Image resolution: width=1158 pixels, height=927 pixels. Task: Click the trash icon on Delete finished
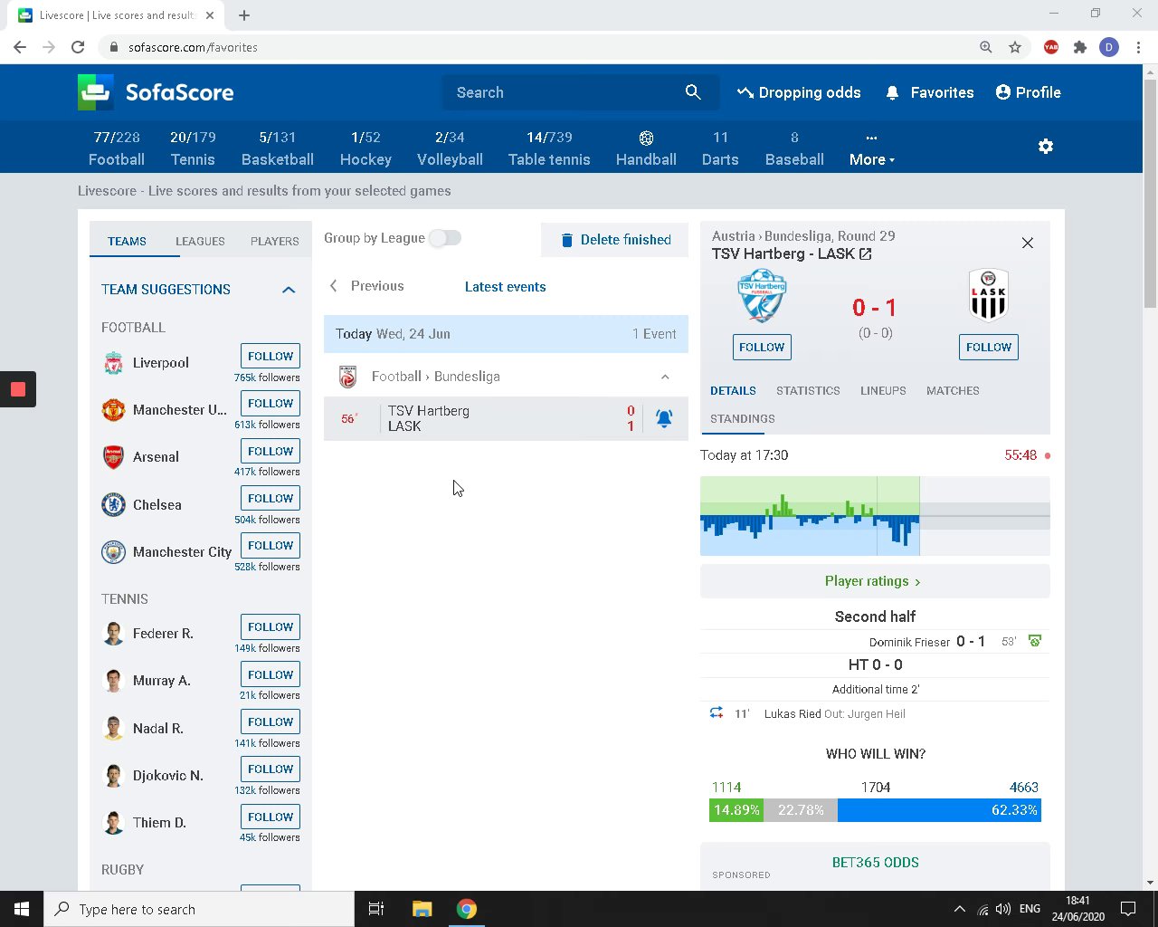(x=567, y=240)
